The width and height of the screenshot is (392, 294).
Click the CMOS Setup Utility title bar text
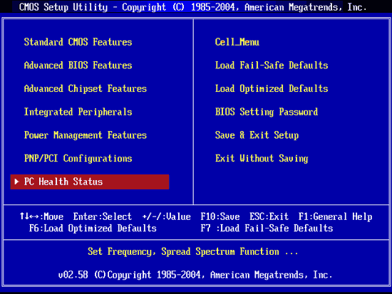coord(192,7)
